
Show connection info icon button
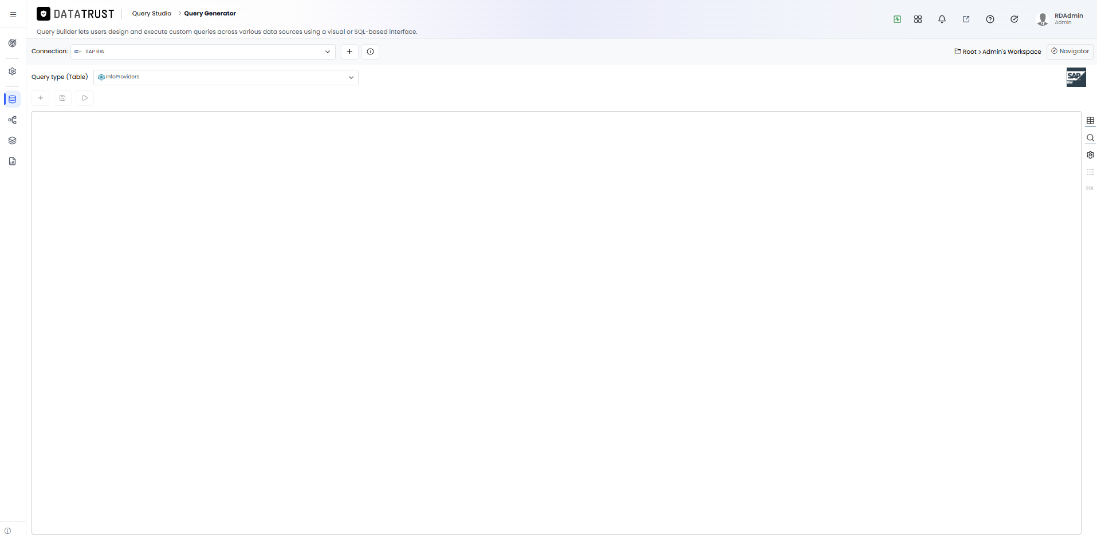click(x=370, y=52)
